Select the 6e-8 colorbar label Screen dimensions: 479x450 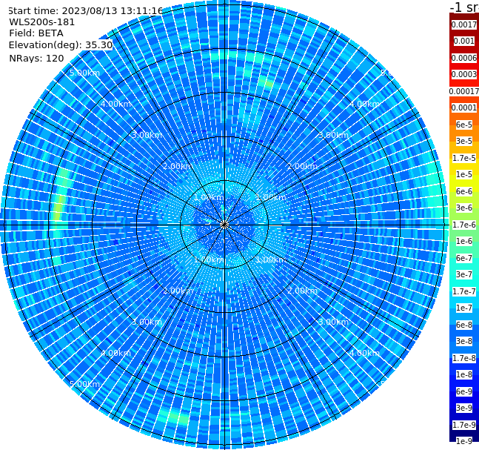(x=464, y=325)
